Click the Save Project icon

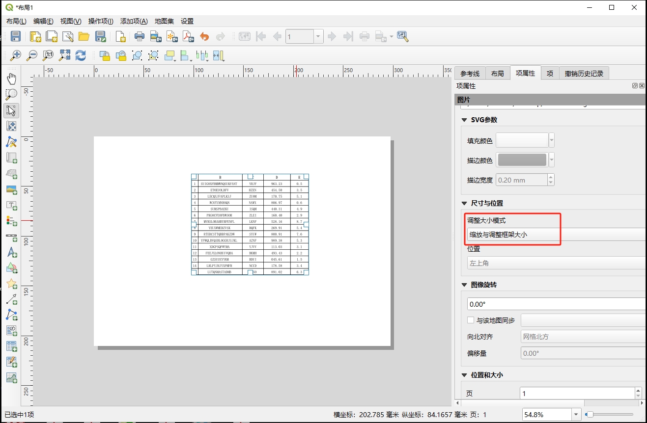[16, 36]
